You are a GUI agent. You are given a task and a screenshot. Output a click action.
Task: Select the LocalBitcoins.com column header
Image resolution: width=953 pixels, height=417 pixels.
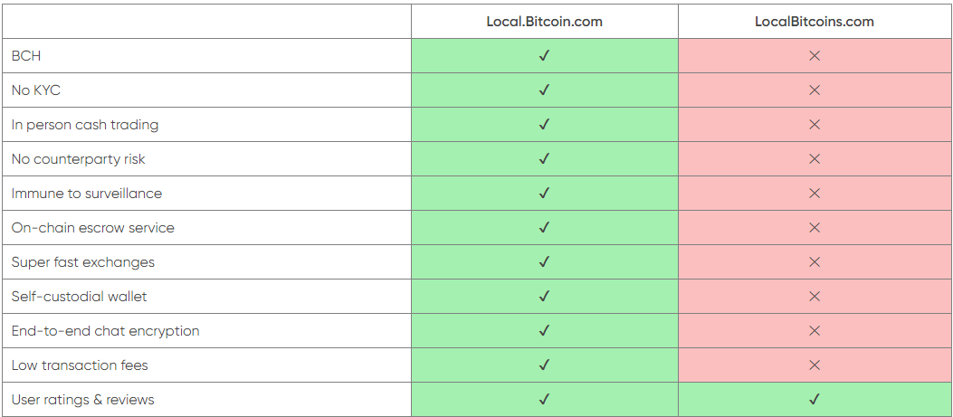815,22
